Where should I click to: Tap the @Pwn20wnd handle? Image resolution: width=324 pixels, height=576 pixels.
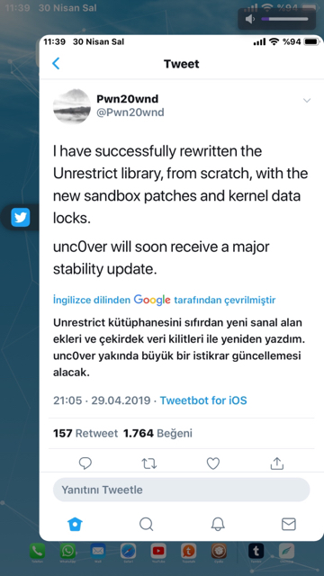coord(130,112)
